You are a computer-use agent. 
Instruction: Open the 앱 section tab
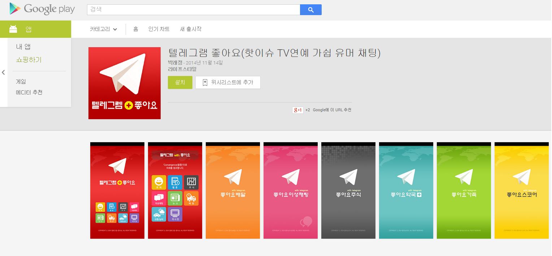[35, 29]
